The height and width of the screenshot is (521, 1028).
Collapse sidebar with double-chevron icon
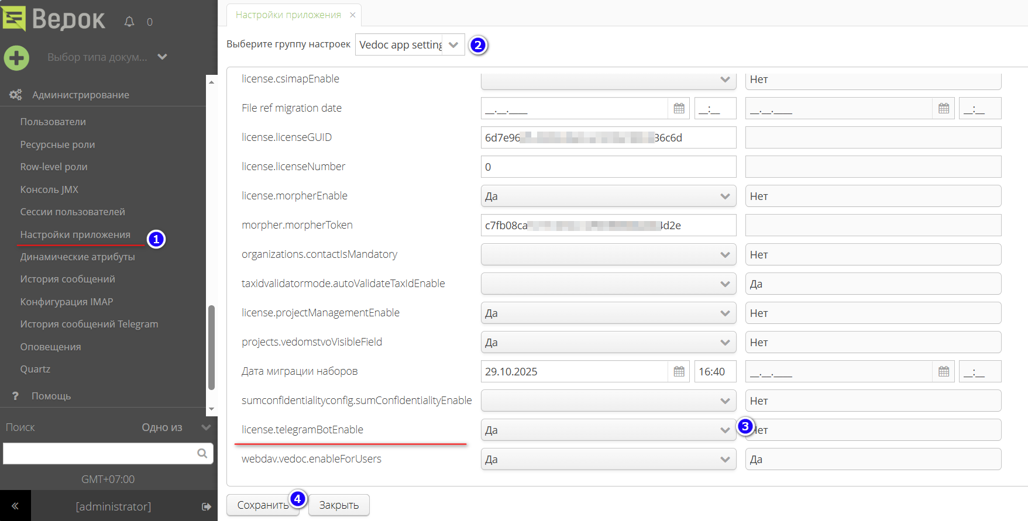15,506
